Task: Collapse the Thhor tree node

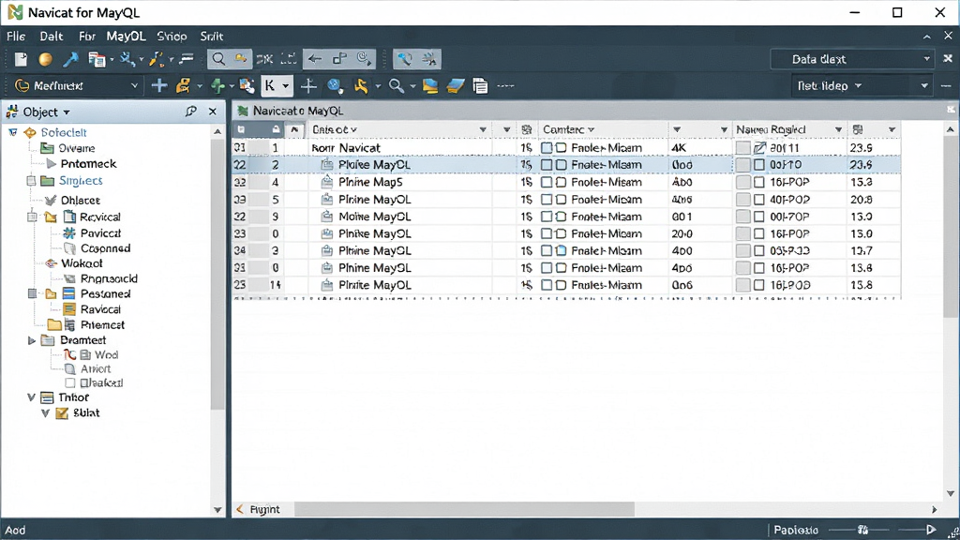Action: tap(31, 397)
